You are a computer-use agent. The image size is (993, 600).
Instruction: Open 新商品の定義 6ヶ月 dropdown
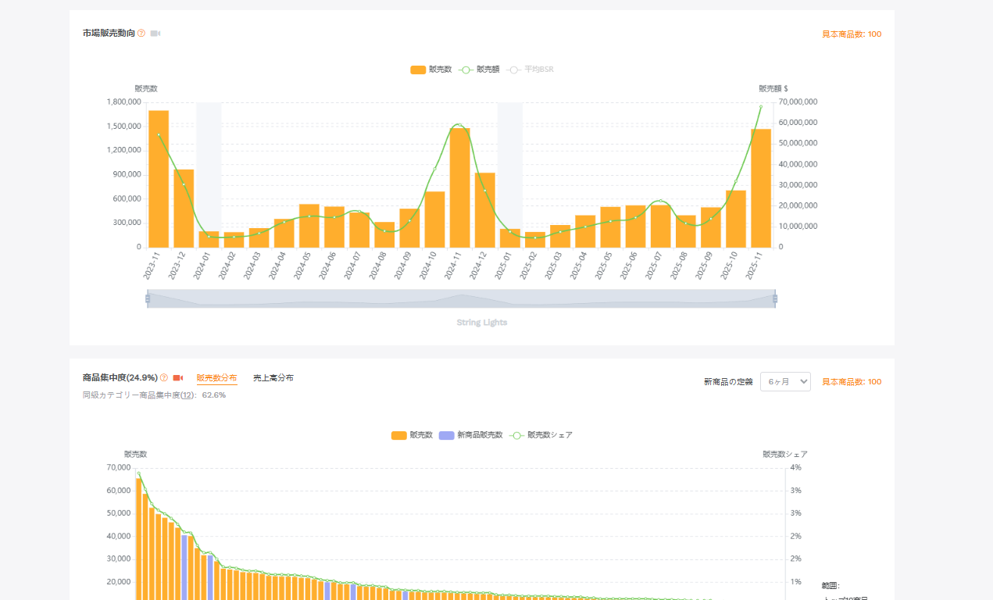[785, 381]
